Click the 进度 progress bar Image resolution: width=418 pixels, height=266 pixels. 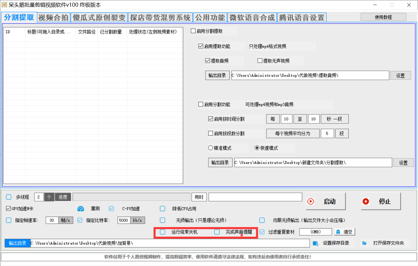click(131, 197)
